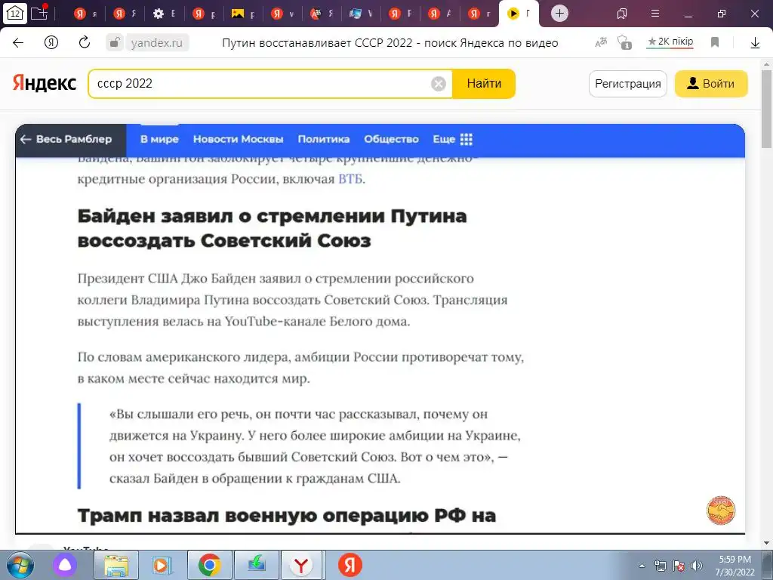Image resolution: width=773 pixels, height=580 pixels.
Task: Switch to the active video search tab
Action: (x=519, y=14)
